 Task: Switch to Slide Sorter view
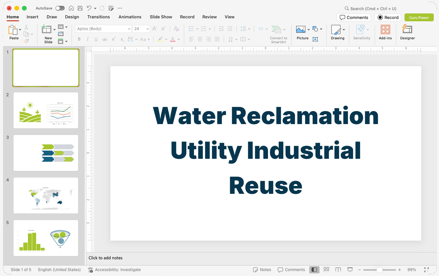(326, 270)
